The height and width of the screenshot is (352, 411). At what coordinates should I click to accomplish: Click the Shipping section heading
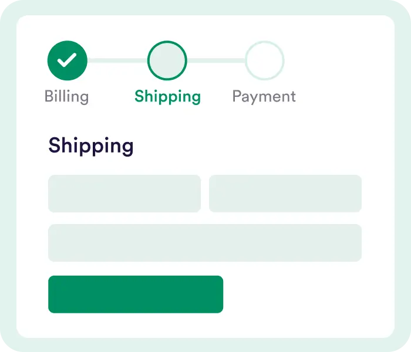coord(91,145)
